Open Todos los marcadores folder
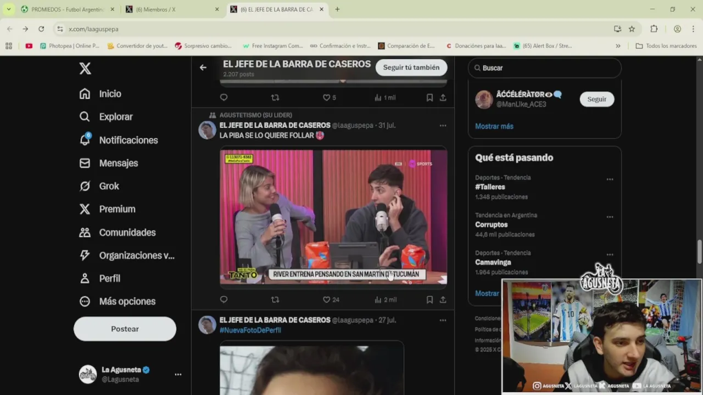 [666, 46]
